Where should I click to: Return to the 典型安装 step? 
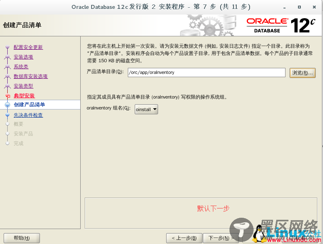click(x=24, y=96)
